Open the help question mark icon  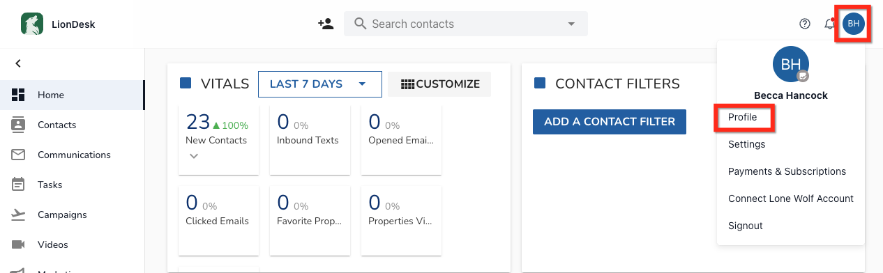tap(805, 24)
